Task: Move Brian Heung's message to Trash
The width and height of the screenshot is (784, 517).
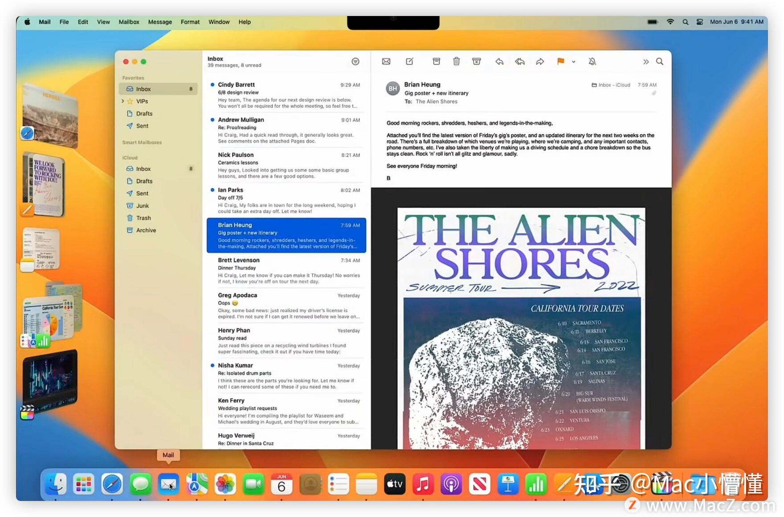Action: click(x=456, y=61)
